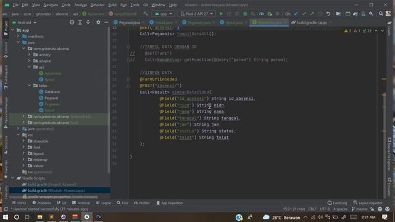Open the Git tool window at bottom

point(62,203)
